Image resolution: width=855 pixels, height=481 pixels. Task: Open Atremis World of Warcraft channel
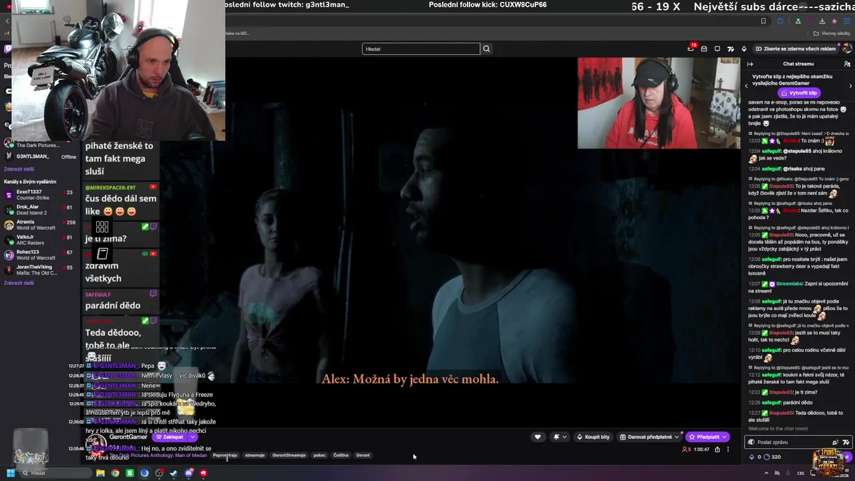39,224
